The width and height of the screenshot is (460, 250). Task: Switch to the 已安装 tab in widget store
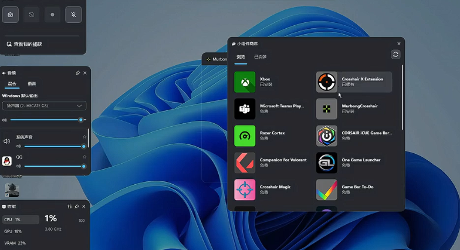pos(260,57)
